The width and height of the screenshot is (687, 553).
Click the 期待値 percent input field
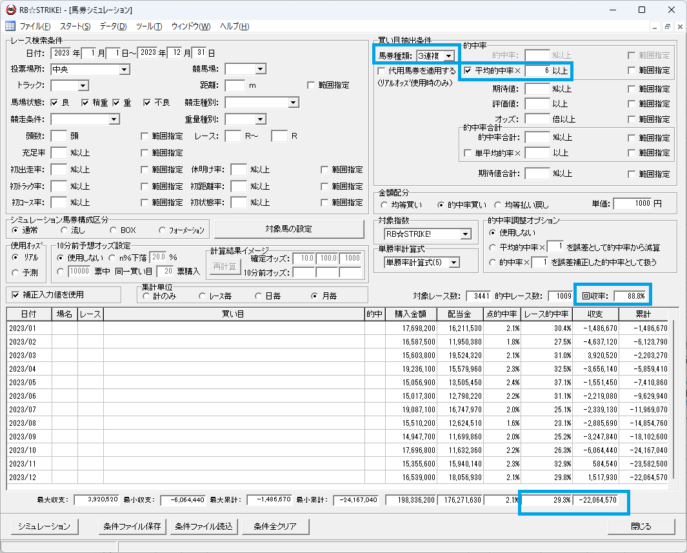tap(537, 88)
